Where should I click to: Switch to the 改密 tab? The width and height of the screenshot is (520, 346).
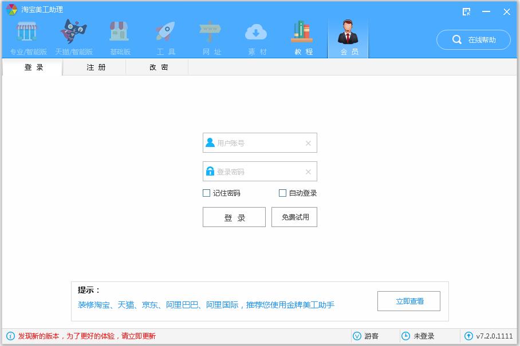[159, 67]
